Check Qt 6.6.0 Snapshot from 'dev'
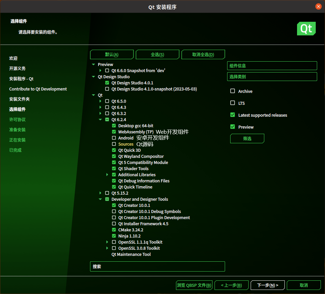325x294 pixels. pyautogui.click(x=107, y=70)
